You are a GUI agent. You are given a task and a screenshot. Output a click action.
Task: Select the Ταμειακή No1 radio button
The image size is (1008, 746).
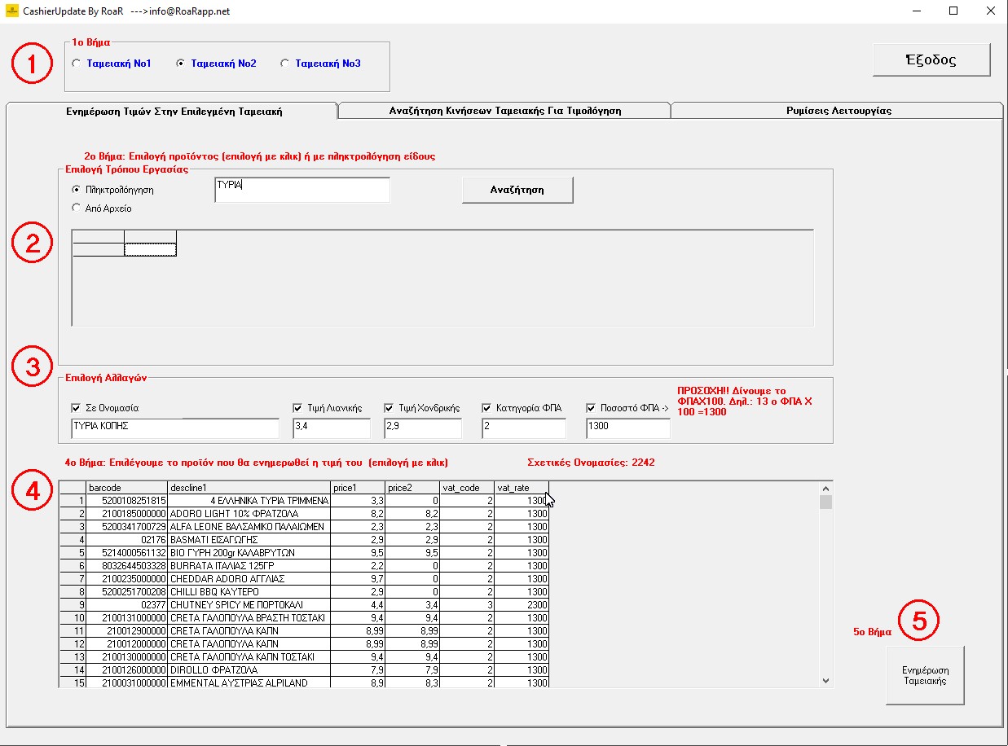click(x=77, y=64)
